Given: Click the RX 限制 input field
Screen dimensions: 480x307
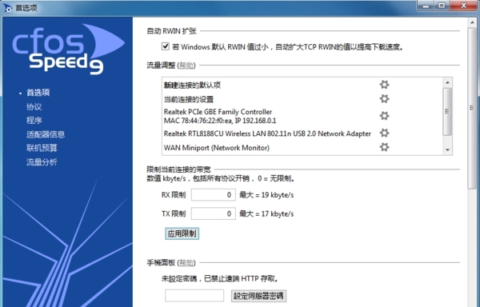Looking at the screenshot, I should [214, 195].
